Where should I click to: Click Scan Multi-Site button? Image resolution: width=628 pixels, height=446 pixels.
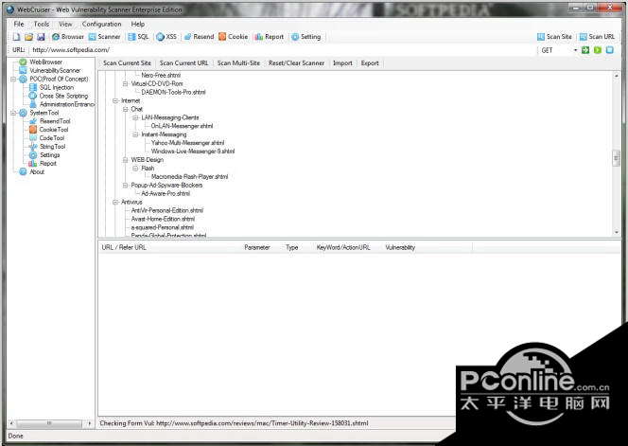238,63
